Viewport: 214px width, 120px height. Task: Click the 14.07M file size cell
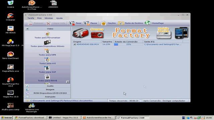(x=106, y=44)
